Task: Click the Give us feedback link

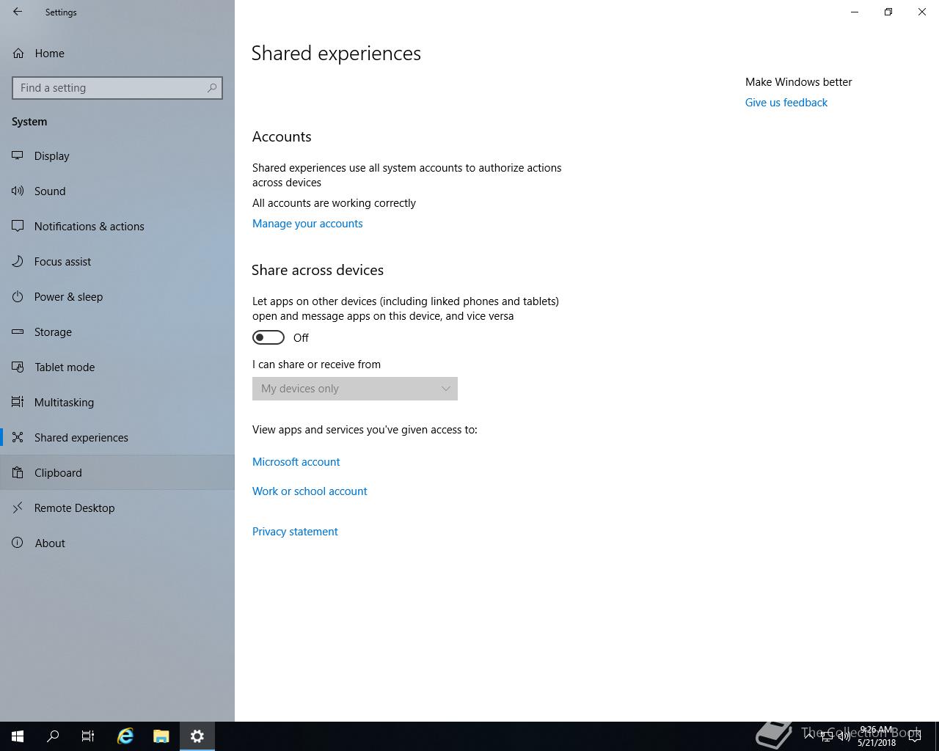Action: 786,103
